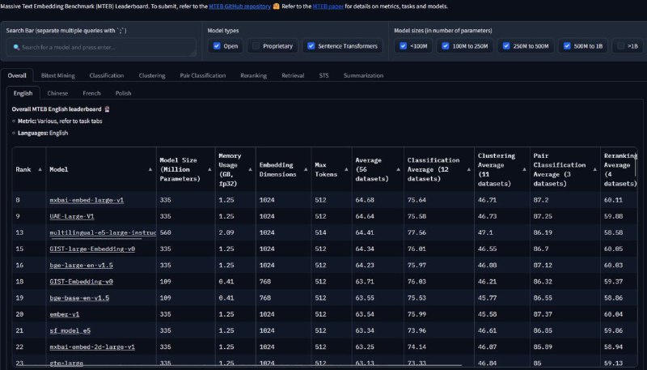This screenshot has height=370, width=647.
Task: Uncheck the 100M to 250M size filter
Action: [446, 46]
